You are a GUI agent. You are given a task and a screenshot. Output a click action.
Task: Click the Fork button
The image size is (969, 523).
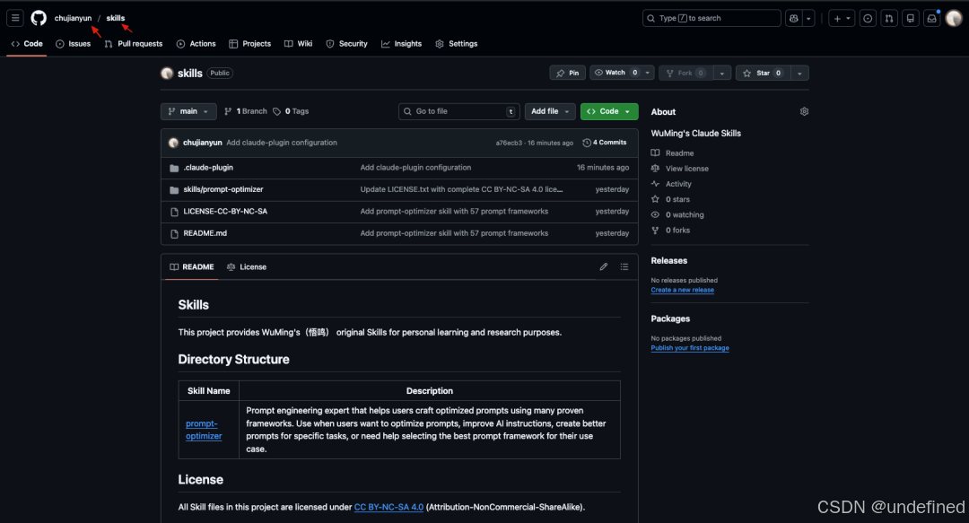(685, 73)
